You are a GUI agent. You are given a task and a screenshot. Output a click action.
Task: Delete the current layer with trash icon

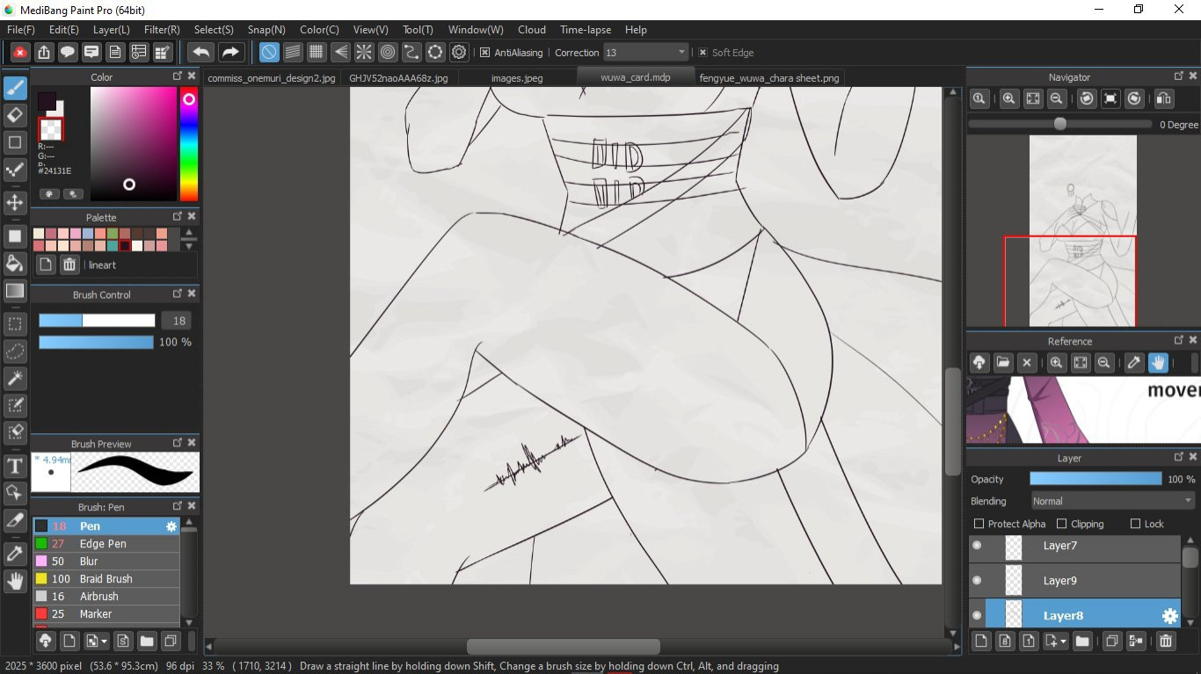(1165, 641)
